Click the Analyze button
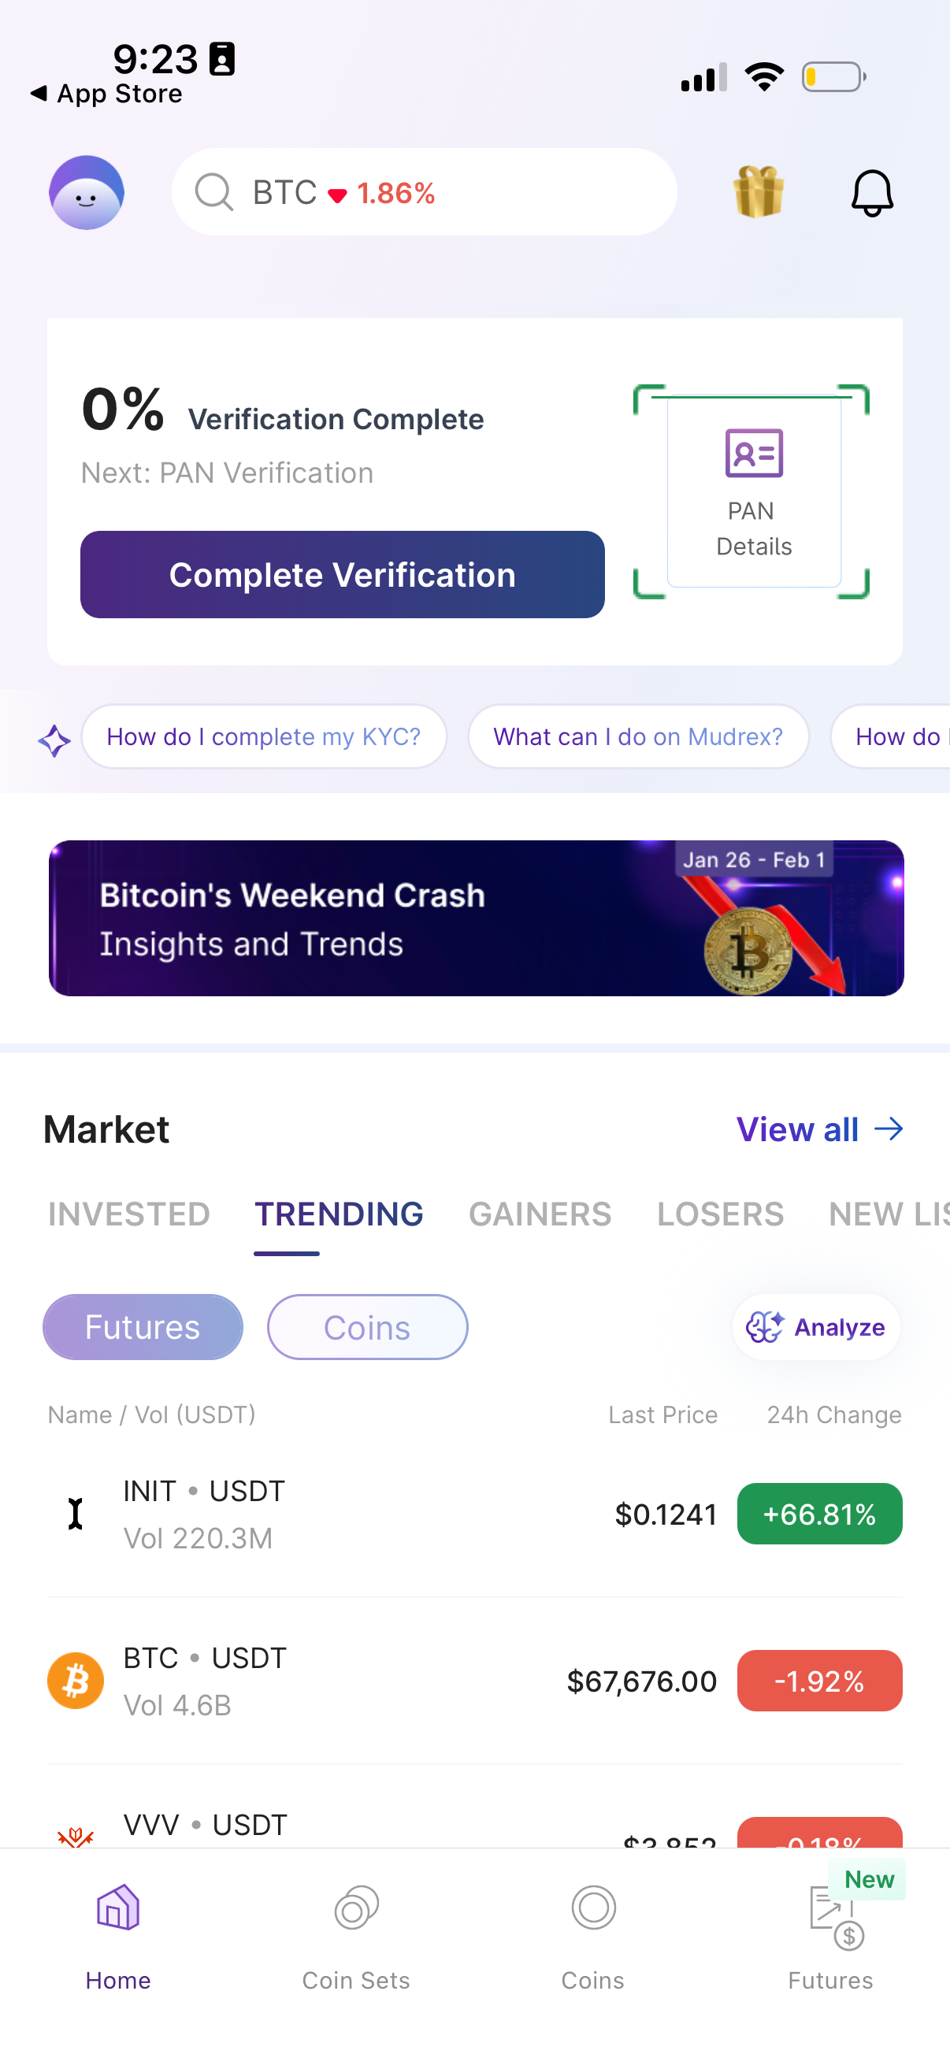 (815, 1327)
